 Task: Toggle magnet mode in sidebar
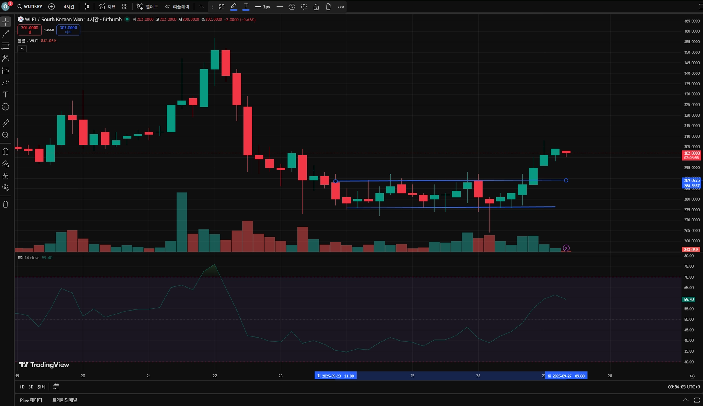point(6,151)
